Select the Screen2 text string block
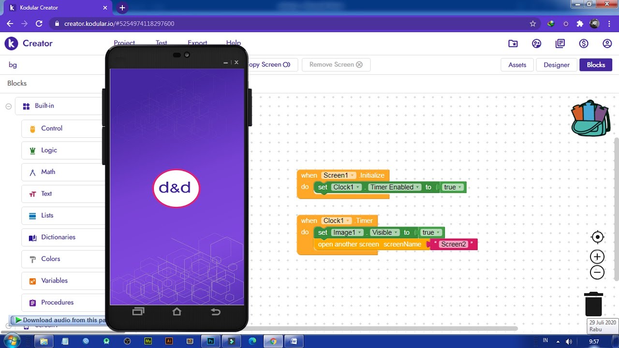The height and width of the screenshot is (348, 619). (x=453, y=245)
